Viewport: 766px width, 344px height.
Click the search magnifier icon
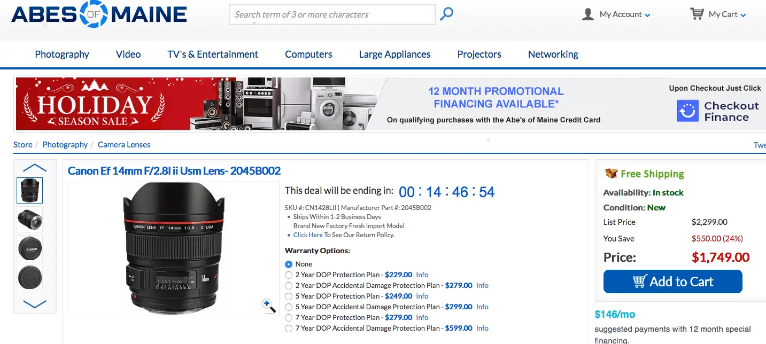(446, 14)
